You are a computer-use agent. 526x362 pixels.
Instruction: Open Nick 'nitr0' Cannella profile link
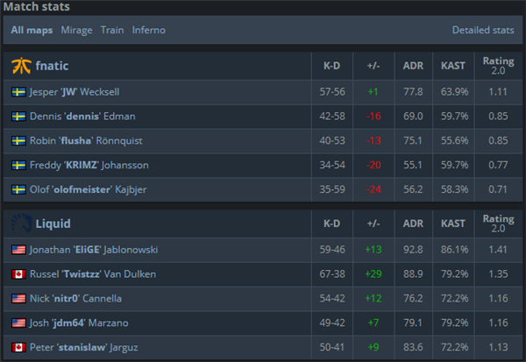tap(75, 298)
